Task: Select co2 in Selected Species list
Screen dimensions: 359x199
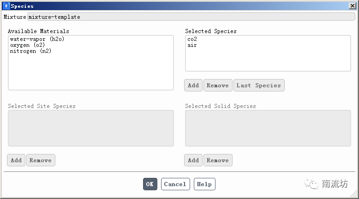Action: coord(192,40)
